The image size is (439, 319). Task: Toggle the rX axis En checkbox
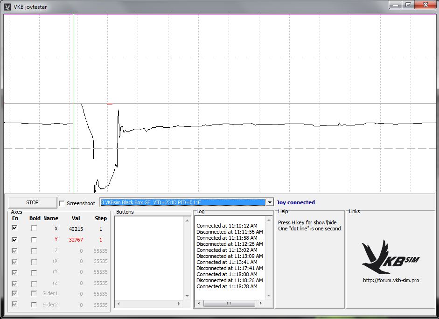tap(14, 262)
